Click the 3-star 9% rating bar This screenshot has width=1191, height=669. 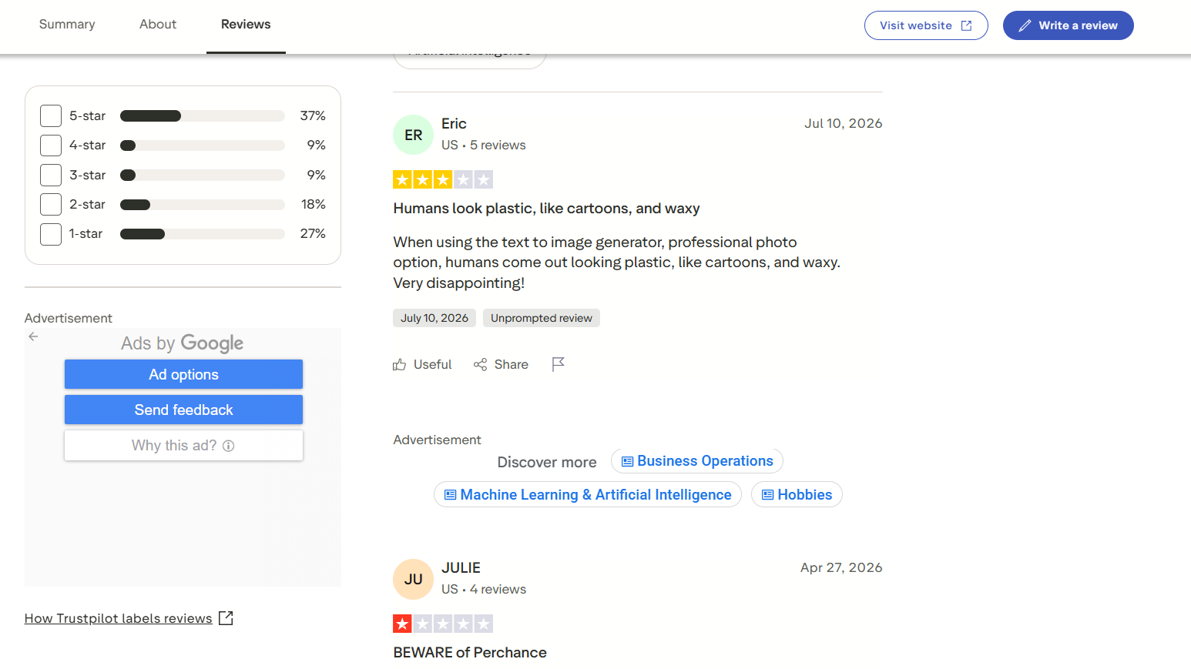click(203, 175)
